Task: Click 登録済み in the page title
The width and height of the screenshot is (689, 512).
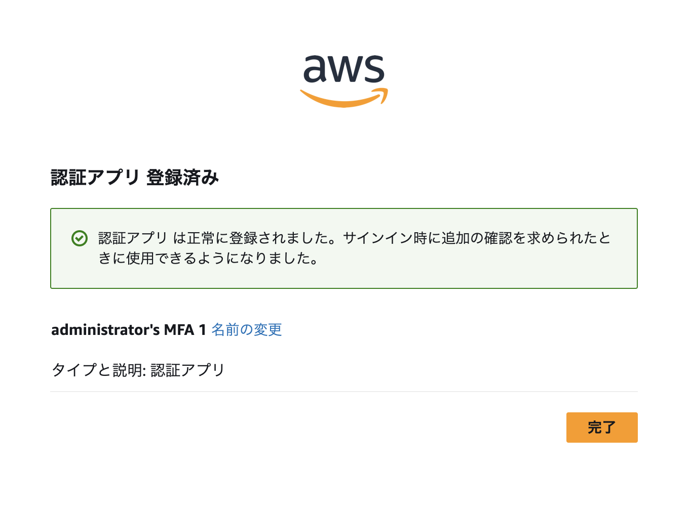Action: tap(183, 178)
